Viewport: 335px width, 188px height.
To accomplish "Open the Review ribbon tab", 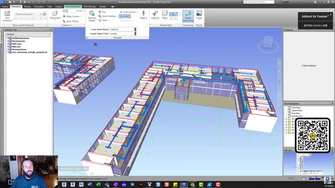I will [27, 6].
